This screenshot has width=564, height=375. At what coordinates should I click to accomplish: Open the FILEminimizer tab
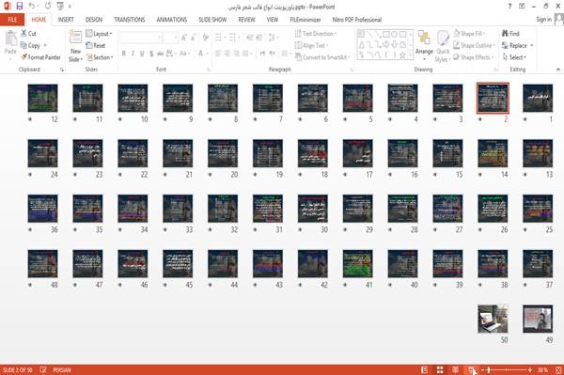[305, 20]
